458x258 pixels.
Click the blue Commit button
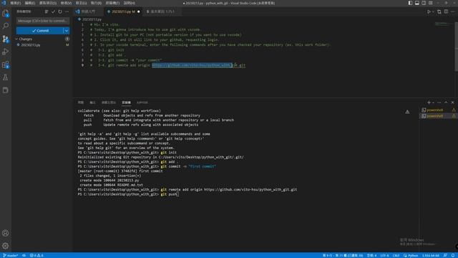click(x=40, y=31)
